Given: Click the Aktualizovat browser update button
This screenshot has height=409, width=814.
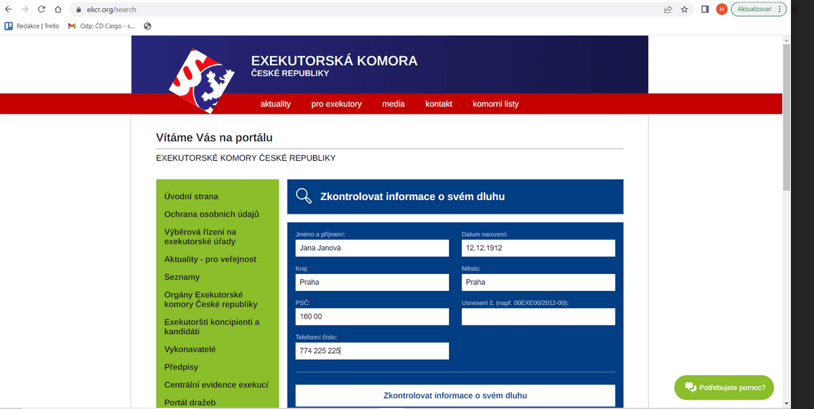Looking at the screenshot, I should click(758, 9).
